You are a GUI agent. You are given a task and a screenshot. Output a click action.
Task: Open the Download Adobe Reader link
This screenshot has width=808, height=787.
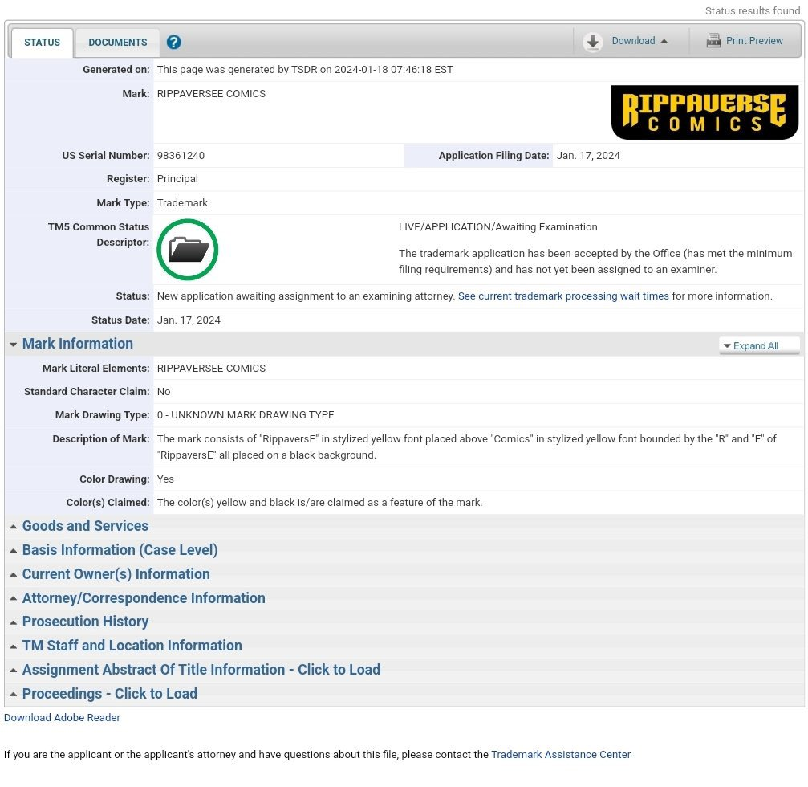[62, 717]
